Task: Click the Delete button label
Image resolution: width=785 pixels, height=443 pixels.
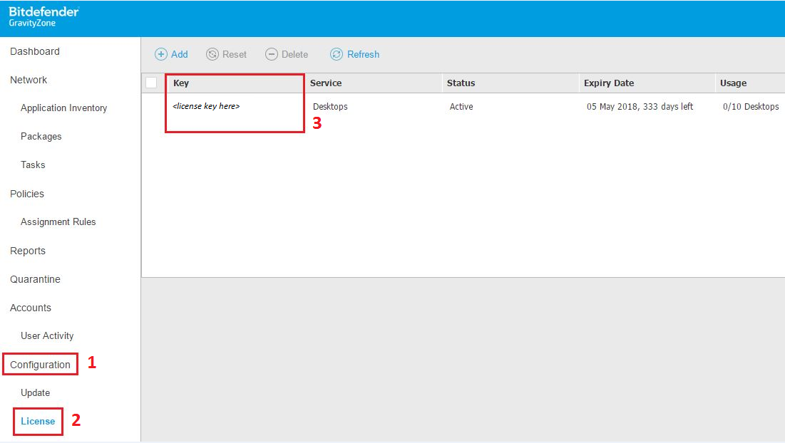Action: point(294,55)
